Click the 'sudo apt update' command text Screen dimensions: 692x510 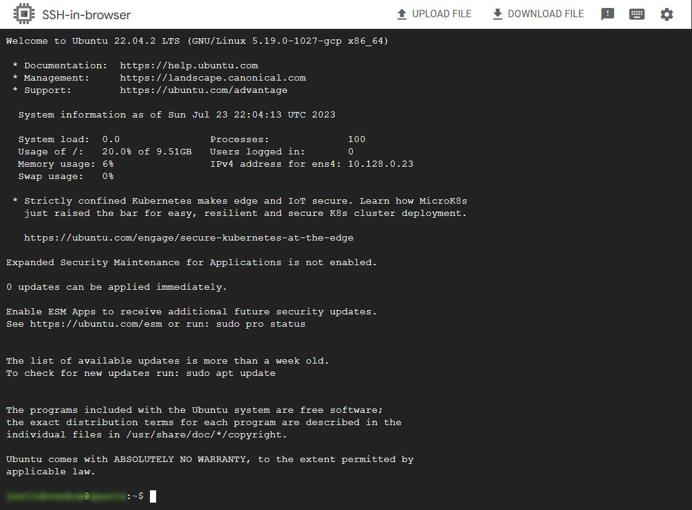coord(231,373)
